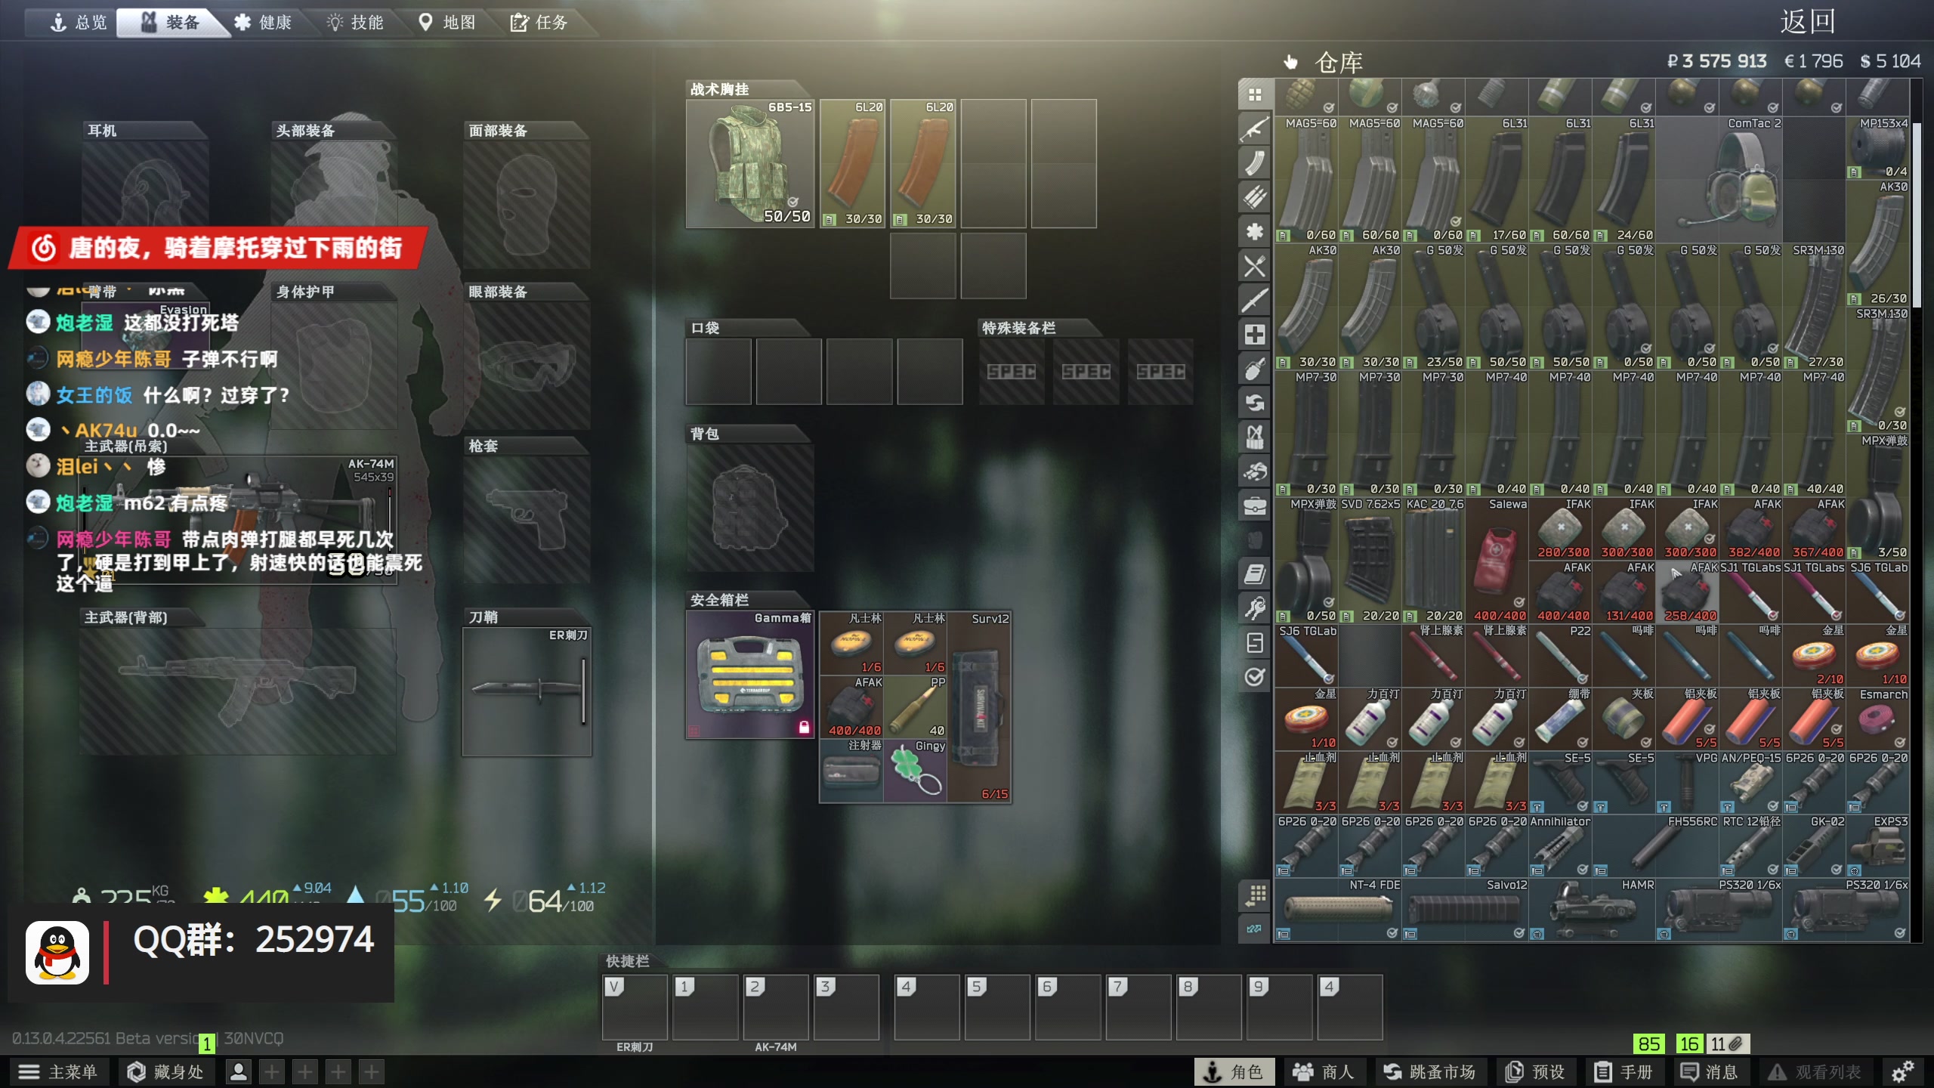The height and width of the screenshot is (1088, 1934).
Task: Show all items with the grid filter icon
Action: [1255, 94]
